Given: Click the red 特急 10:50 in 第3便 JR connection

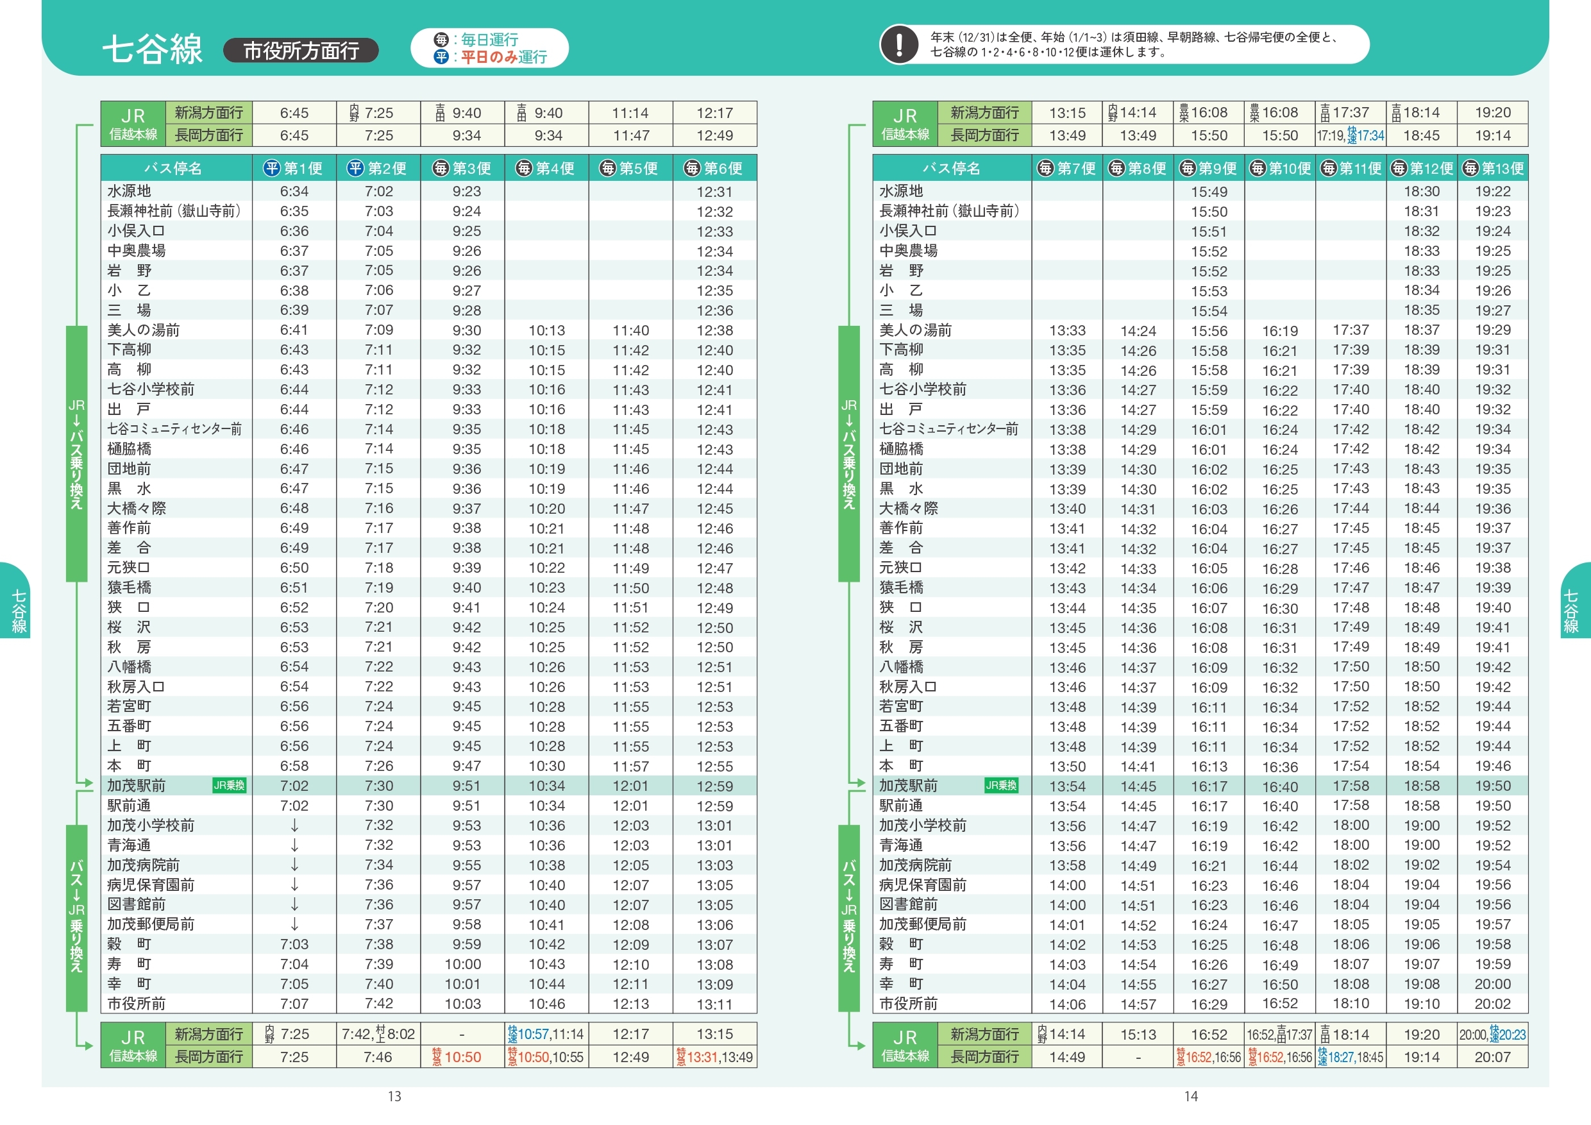Looking at the screenshot, I should pos(456,1057).
